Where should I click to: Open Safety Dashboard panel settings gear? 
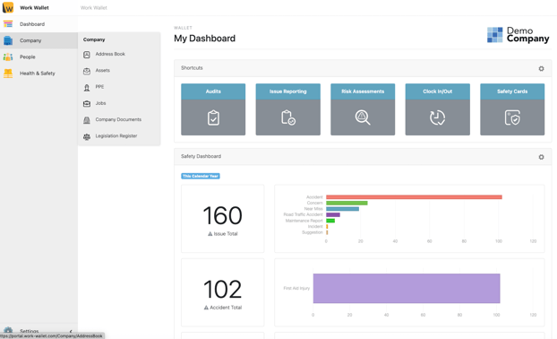541,157
